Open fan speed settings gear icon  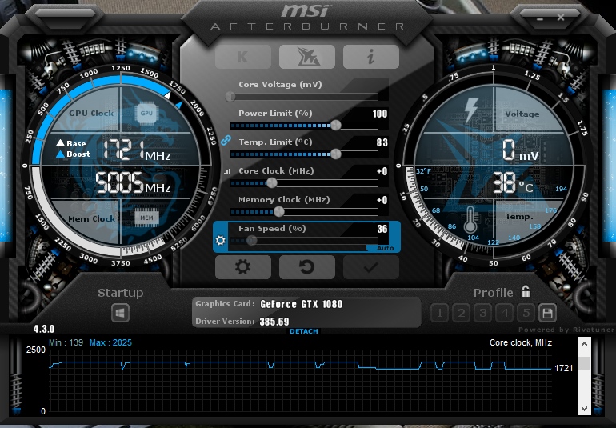click(x=220, y=240)
